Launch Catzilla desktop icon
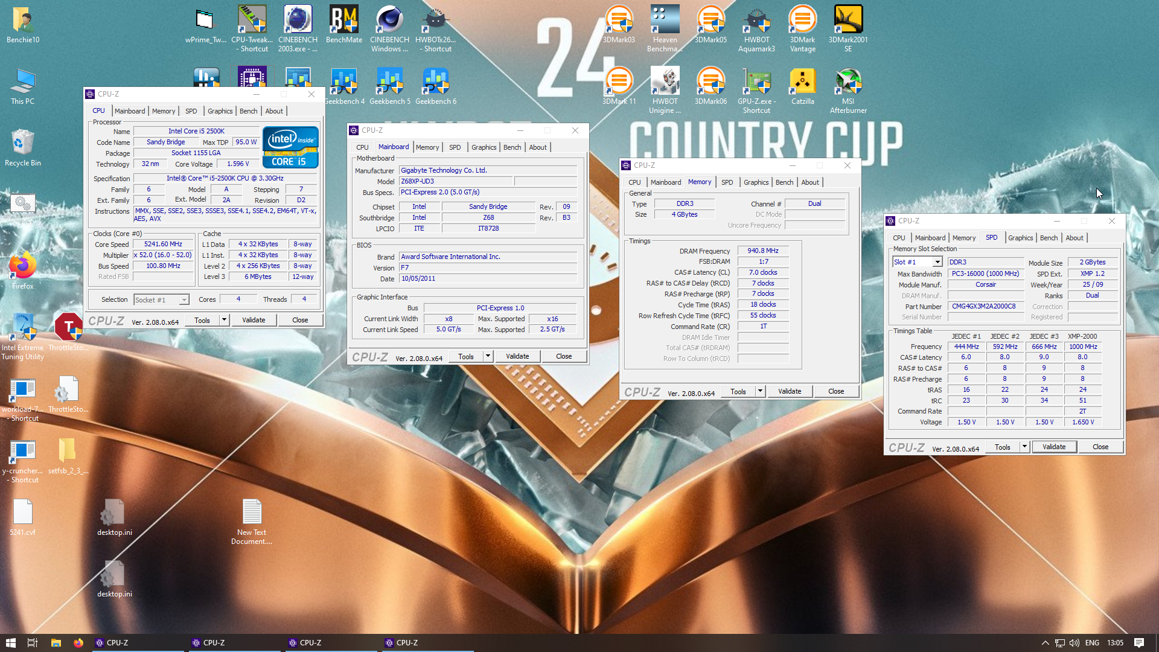The image size is (1159, 652). (802, 81)
